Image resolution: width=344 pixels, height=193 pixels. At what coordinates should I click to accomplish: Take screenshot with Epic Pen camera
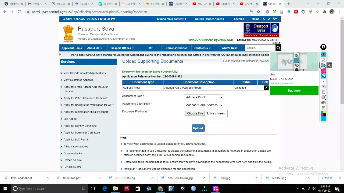pos(323,103)
